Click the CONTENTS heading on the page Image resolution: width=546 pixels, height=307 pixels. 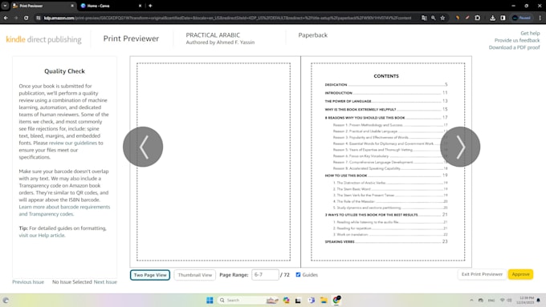(x=386, y=76)
